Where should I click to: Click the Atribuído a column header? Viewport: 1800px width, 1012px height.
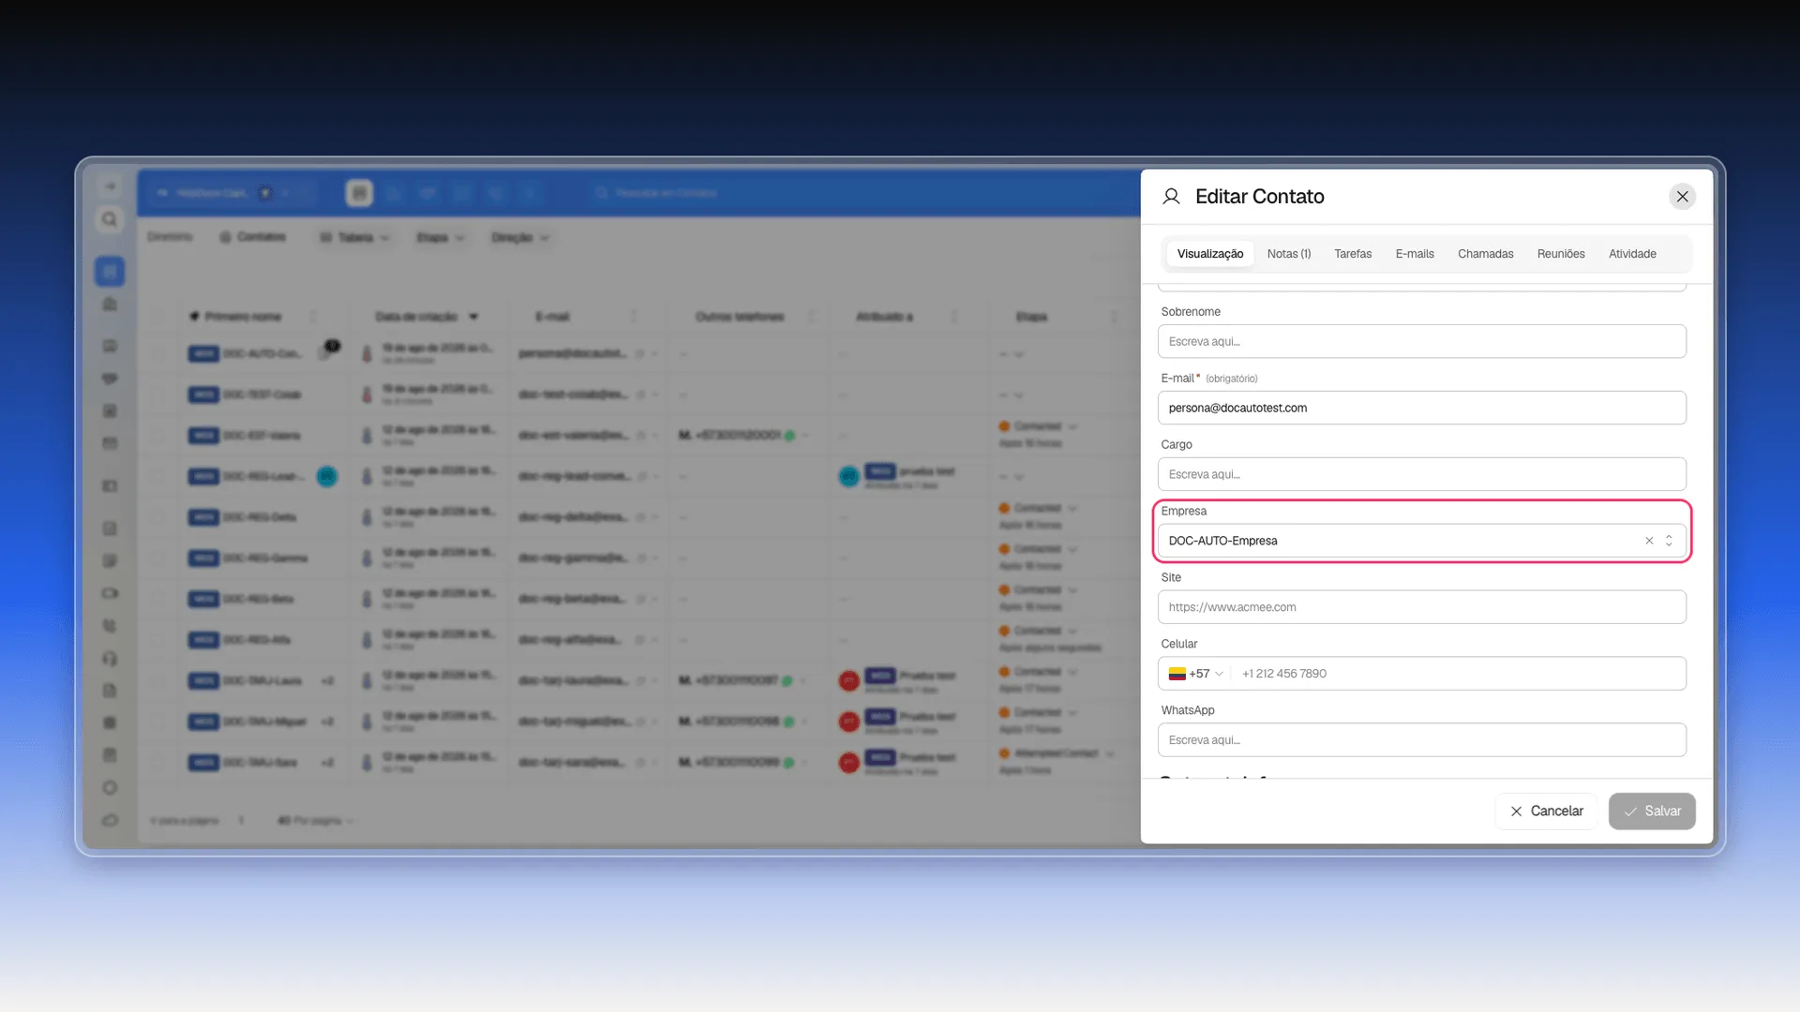tap(884, 317)
